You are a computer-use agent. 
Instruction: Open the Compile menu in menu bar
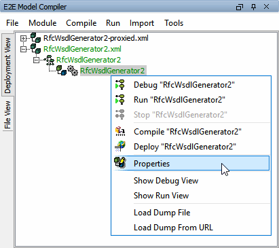(x=81, y=23)
